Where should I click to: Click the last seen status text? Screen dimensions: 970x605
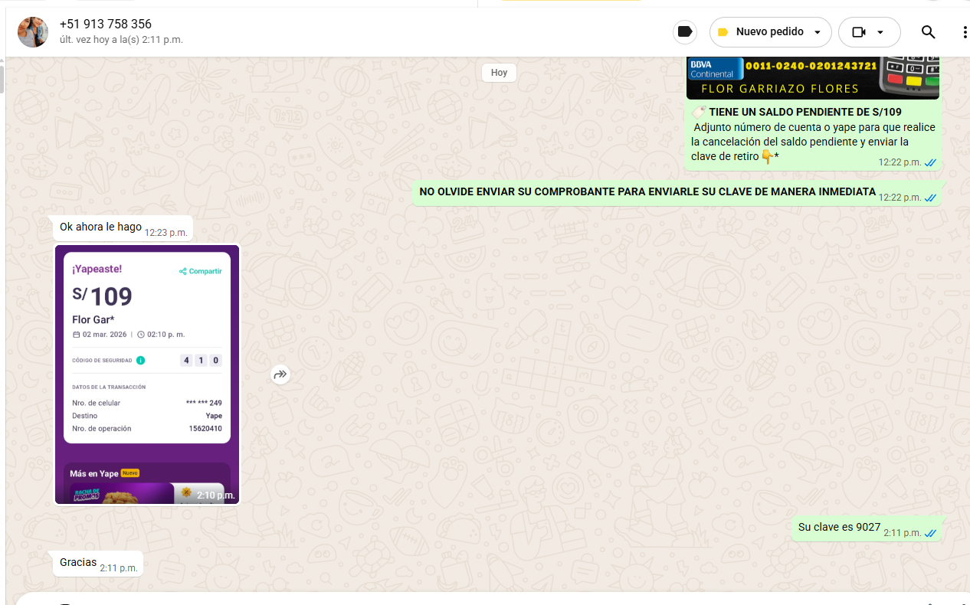click(121, 40)
